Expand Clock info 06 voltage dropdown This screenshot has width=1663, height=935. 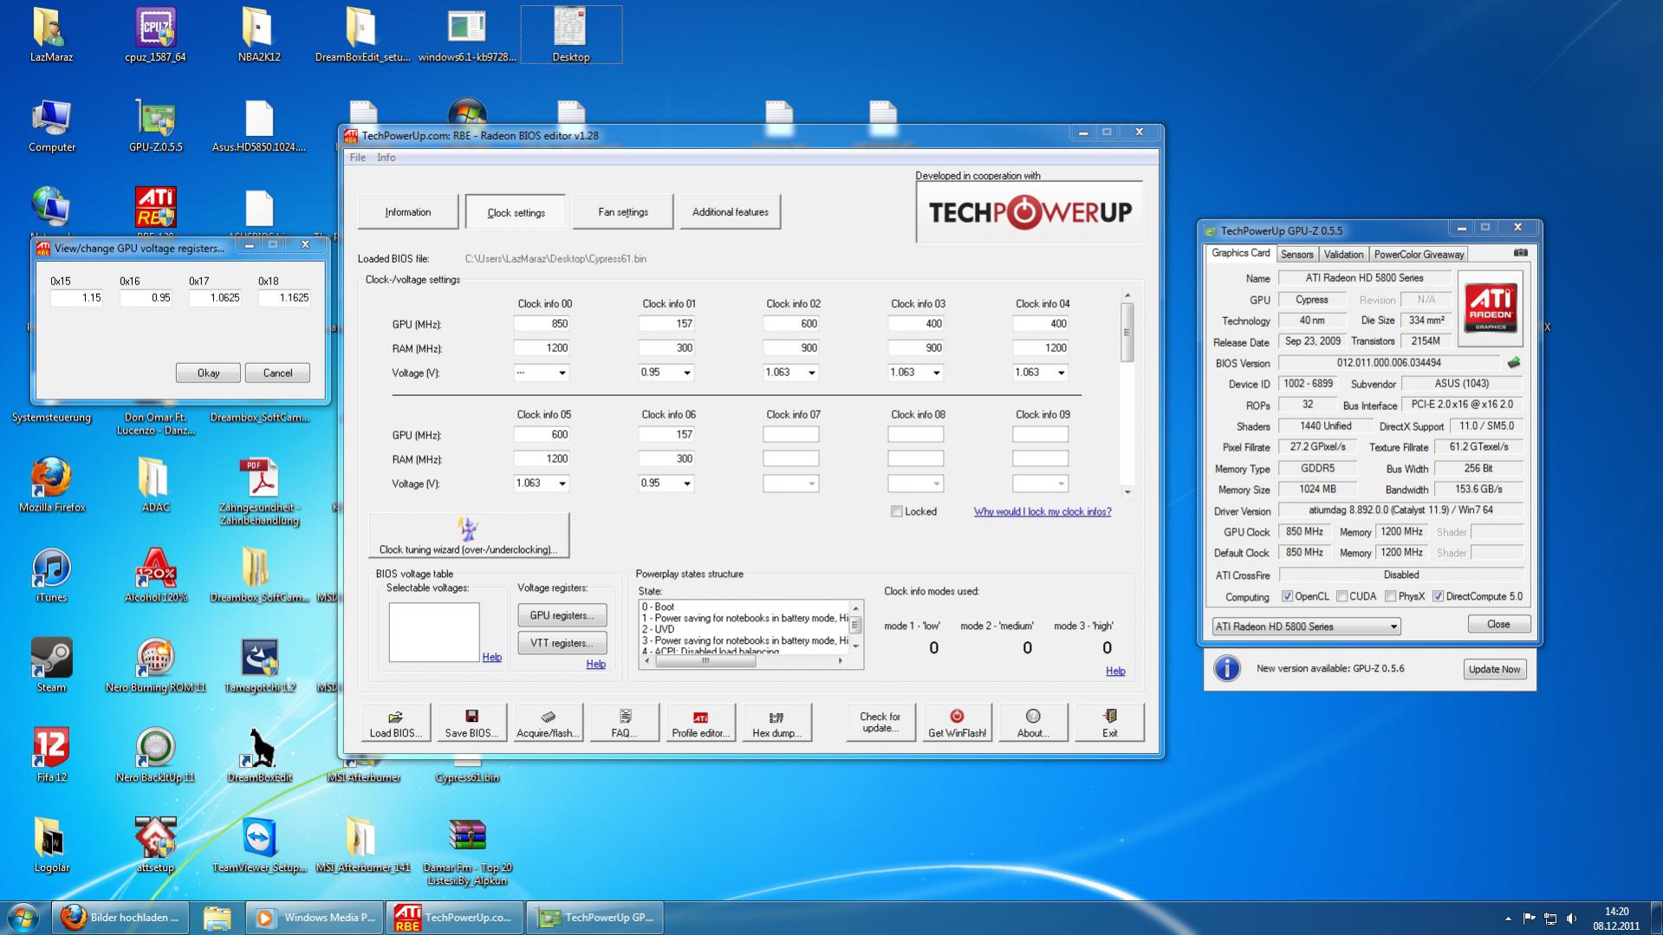point(686,484)
